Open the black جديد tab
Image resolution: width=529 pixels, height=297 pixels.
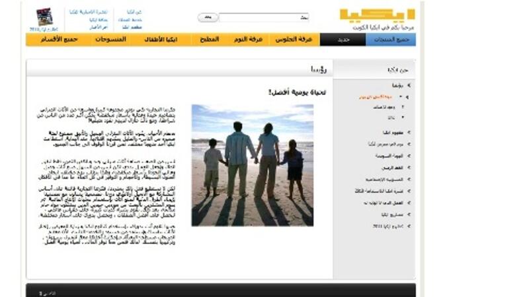[343, 40]
